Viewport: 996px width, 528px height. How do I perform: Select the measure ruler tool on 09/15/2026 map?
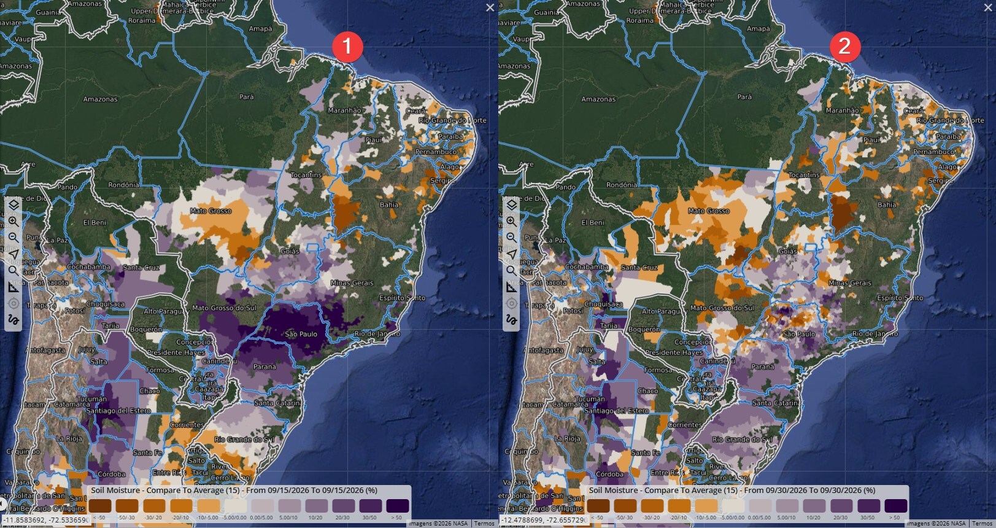[x=13, y=287]
